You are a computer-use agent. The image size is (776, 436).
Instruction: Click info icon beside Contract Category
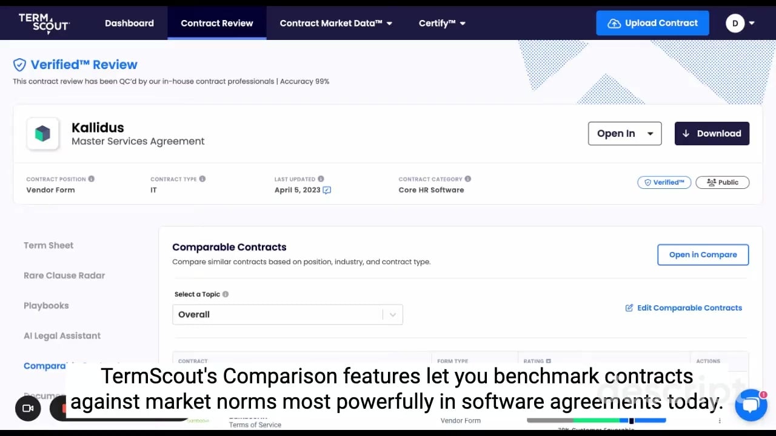click(x=467, y=179)
